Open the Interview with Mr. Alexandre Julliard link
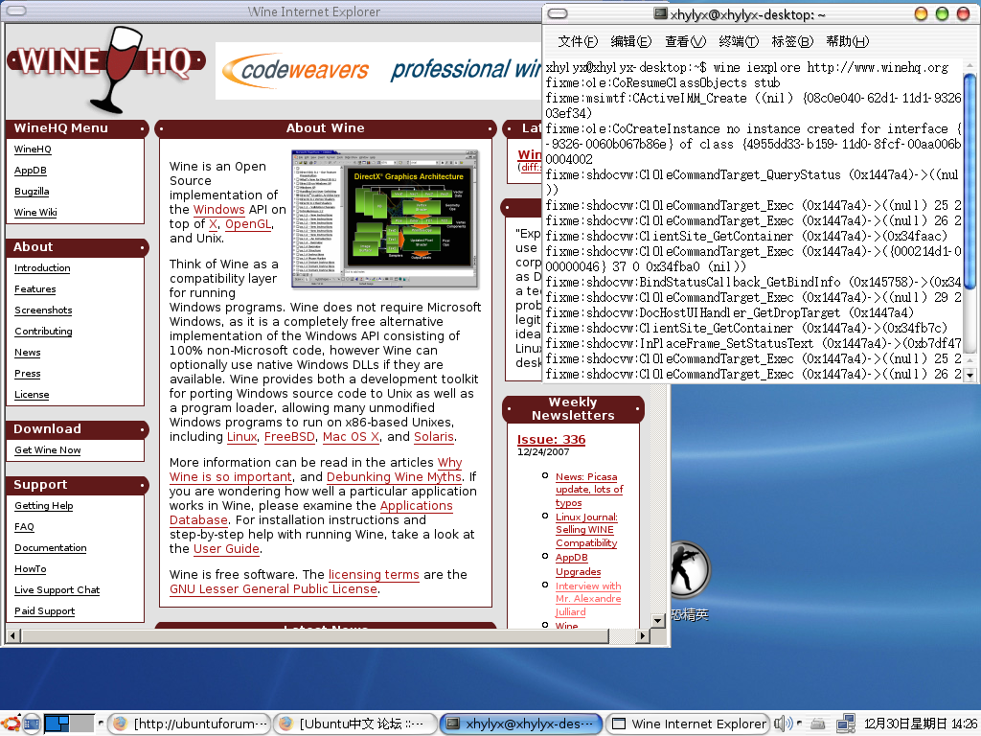Screen dimensions: 981x736 click(x=588, y=599)
